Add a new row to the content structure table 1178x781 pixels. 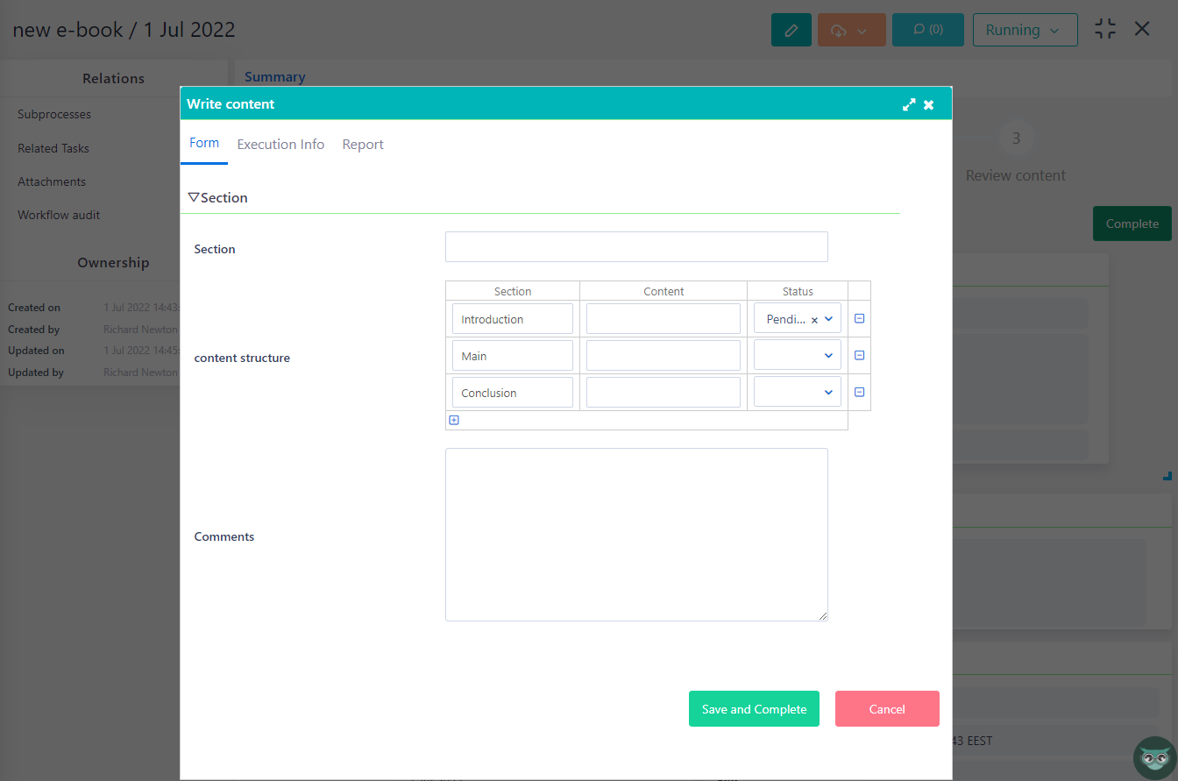[454, 420]
